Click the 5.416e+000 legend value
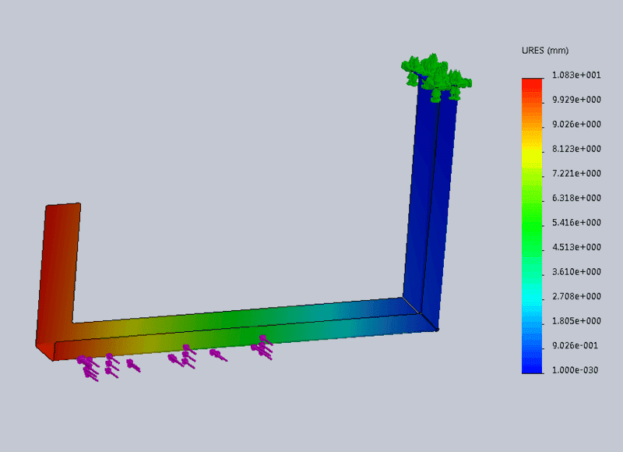 coord(576,223)
